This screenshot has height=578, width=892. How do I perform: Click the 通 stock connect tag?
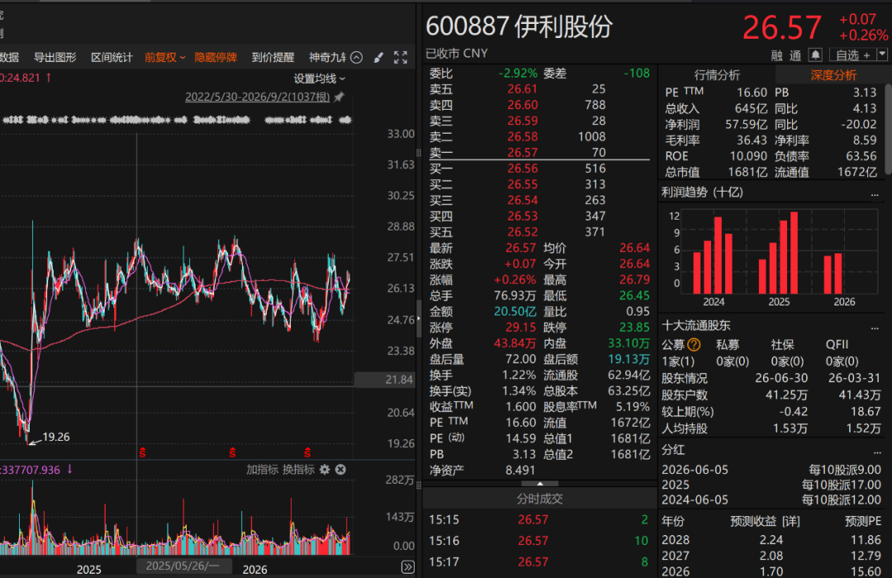tap(795, 56)
